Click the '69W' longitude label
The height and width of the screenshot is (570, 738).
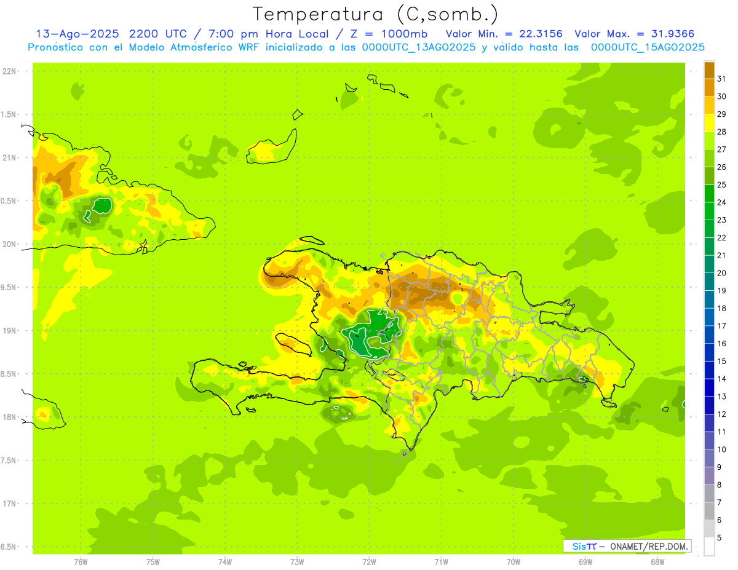[585, 562]
